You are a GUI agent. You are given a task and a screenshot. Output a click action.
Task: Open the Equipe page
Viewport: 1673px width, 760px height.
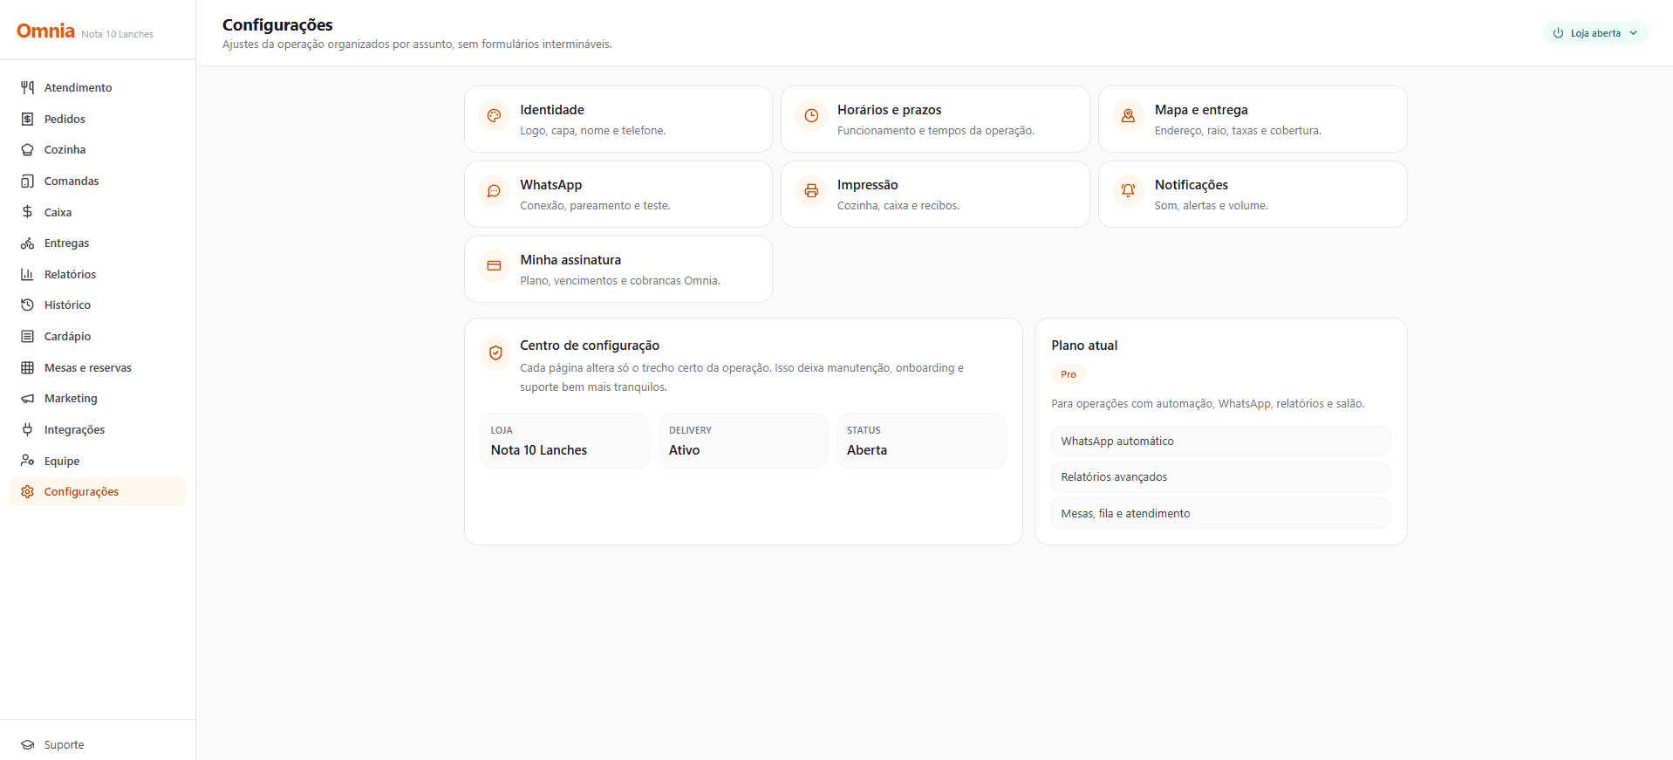point(98,461)
